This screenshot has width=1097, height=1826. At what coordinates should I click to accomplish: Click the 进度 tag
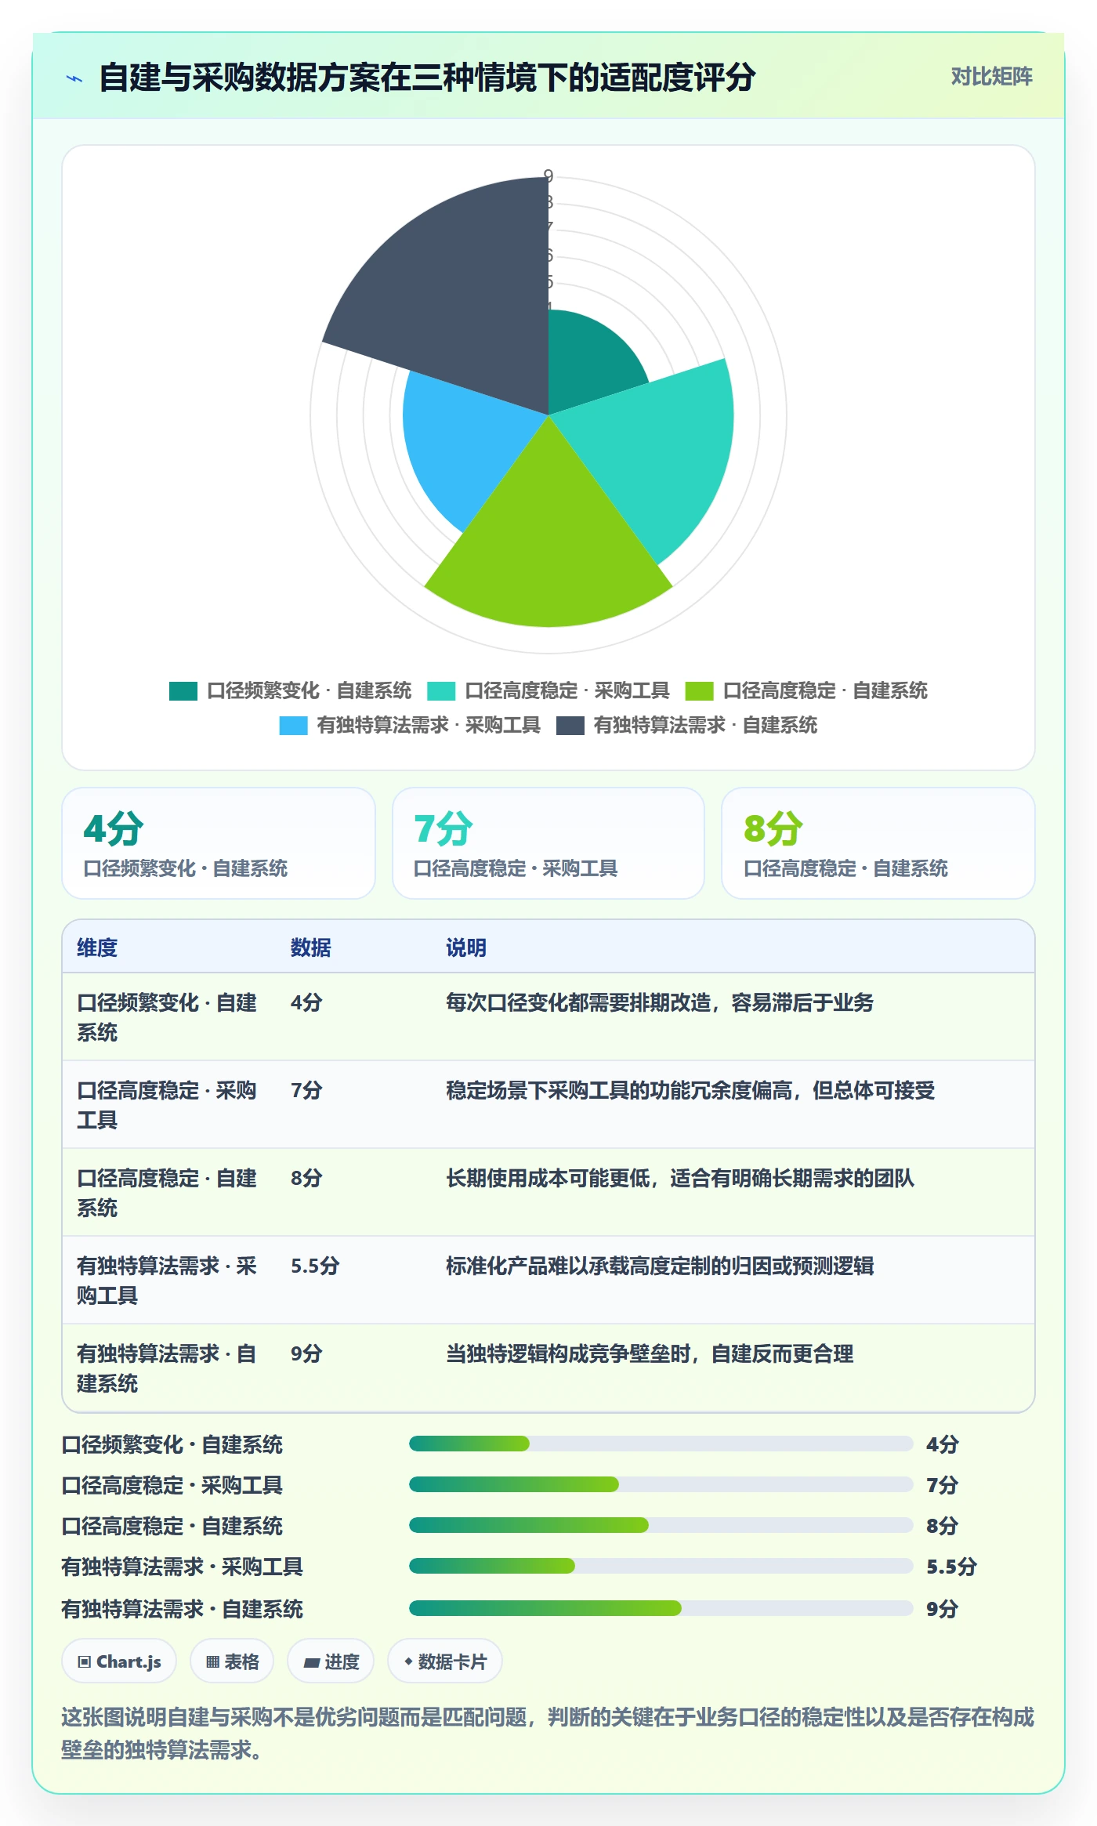click(x=331, y=1661)
